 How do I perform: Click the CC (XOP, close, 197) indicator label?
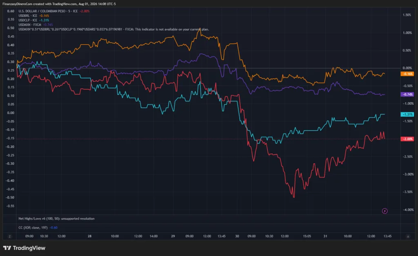33,228
